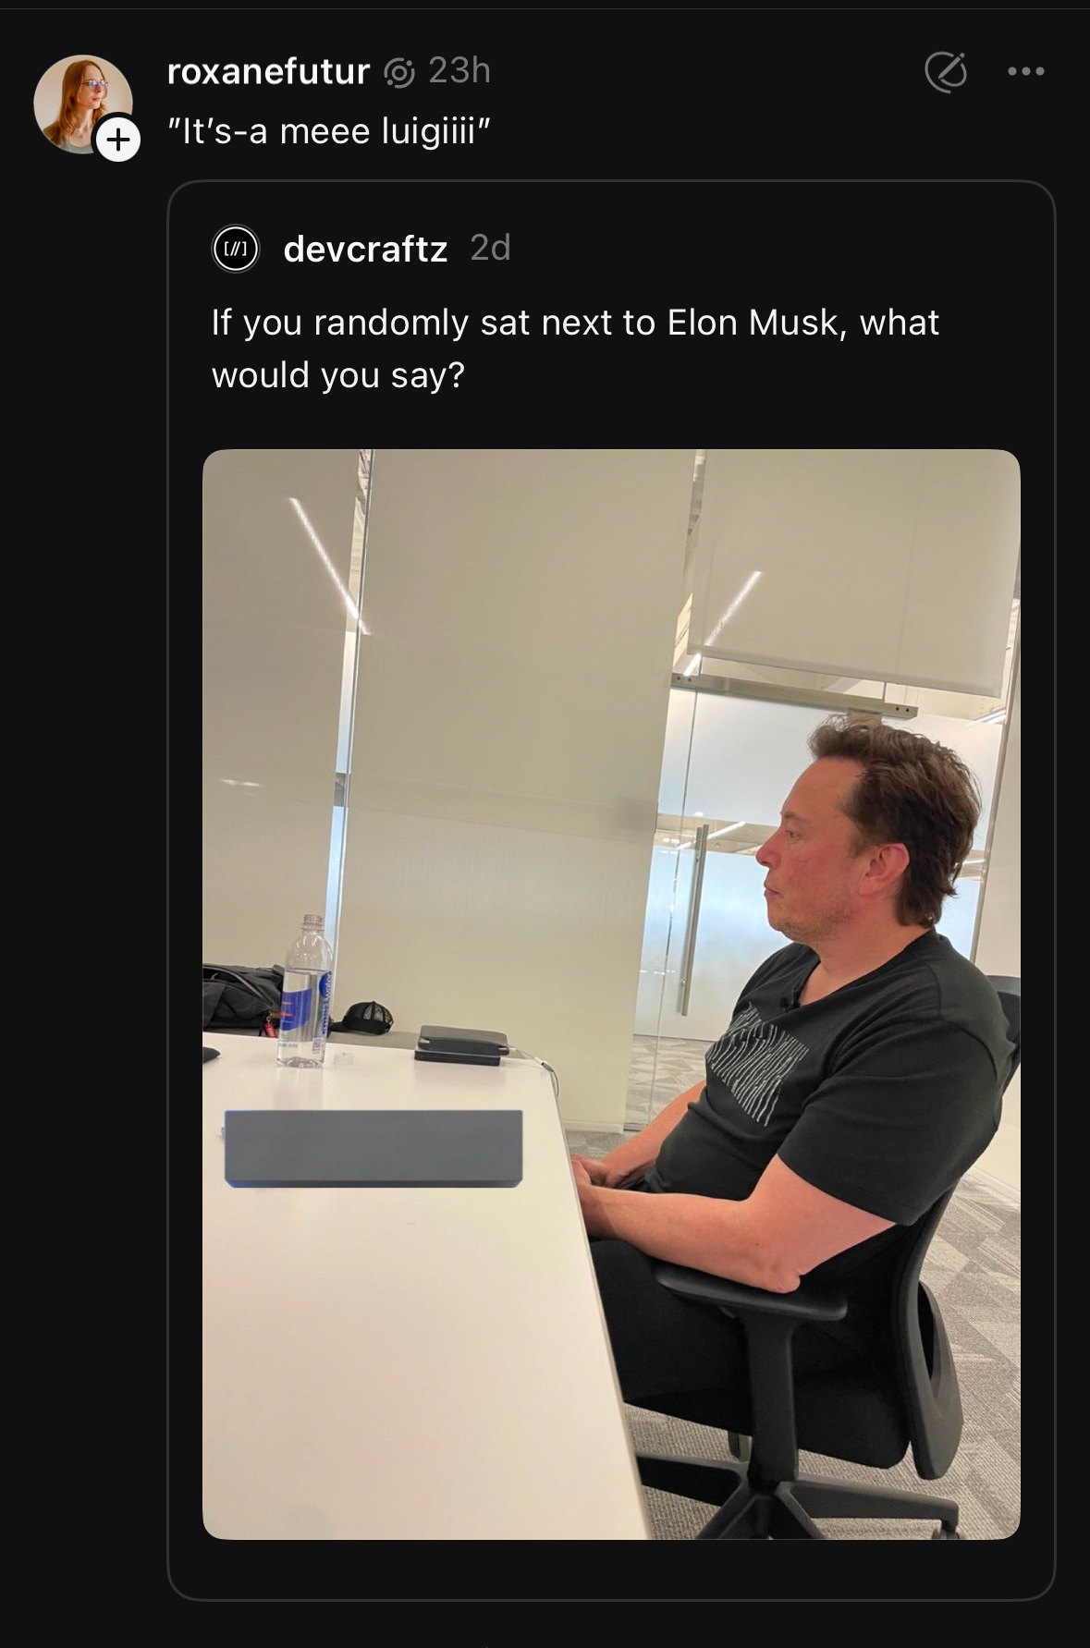Tap the plus follow badge on roxanefutur's avatar
Screen dimensions: 1090x1648
coord(117,140)
